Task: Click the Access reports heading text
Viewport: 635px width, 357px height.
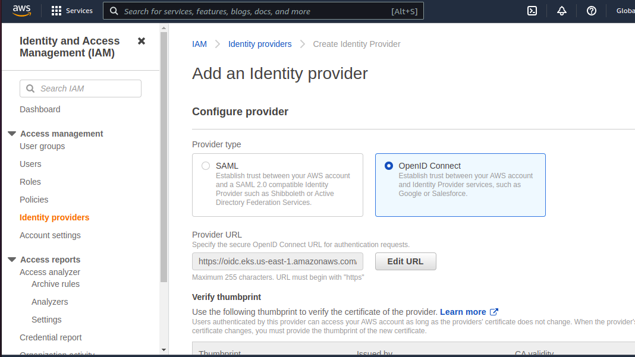Action: click(x=50, y=260)
